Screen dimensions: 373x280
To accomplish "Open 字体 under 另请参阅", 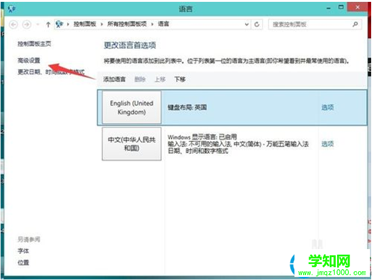I will tap(24, 251).
